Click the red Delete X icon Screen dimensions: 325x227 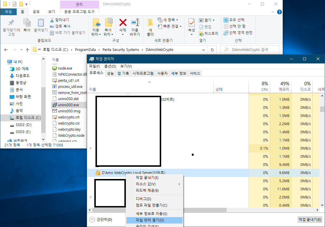tap(123, 22)
